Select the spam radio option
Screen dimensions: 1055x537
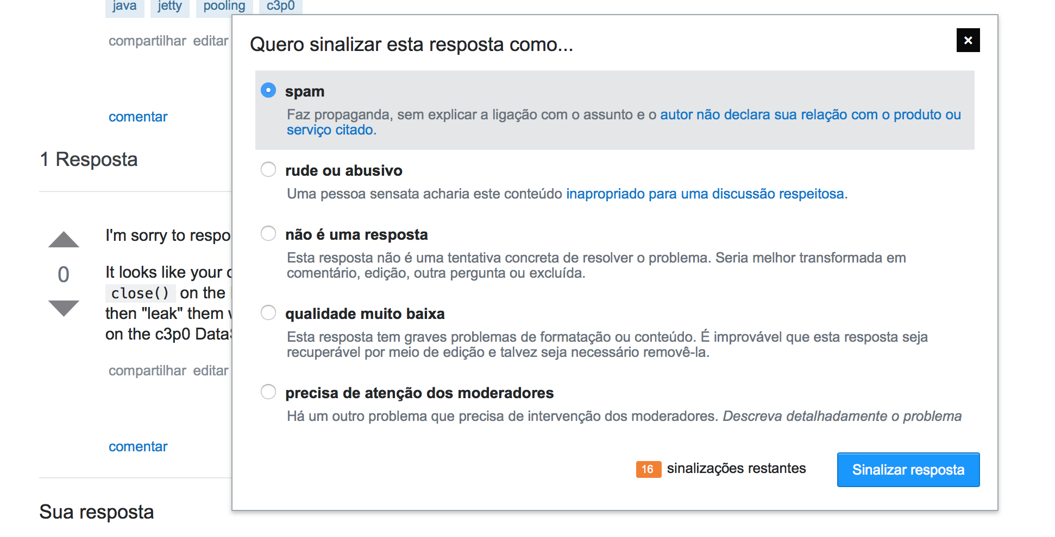[x=268, y=90]
